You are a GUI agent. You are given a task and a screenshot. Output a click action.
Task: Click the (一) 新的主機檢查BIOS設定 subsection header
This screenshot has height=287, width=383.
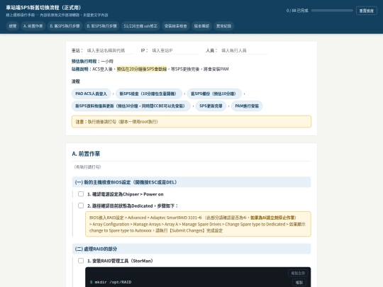[x=191, y=182]
